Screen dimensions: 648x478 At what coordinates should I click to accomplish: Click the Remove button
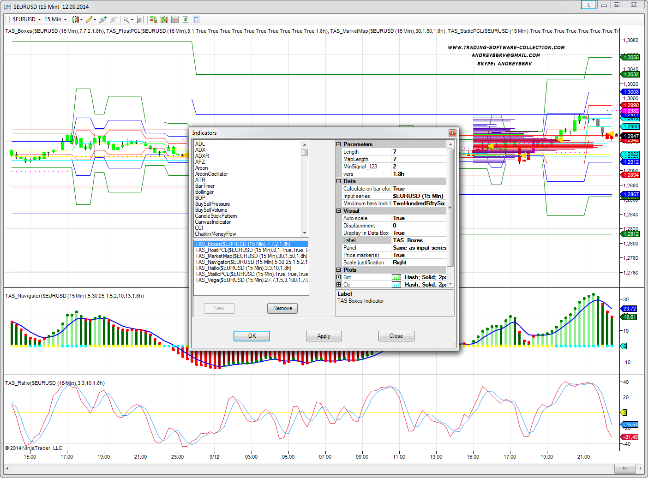coord(282,308)
